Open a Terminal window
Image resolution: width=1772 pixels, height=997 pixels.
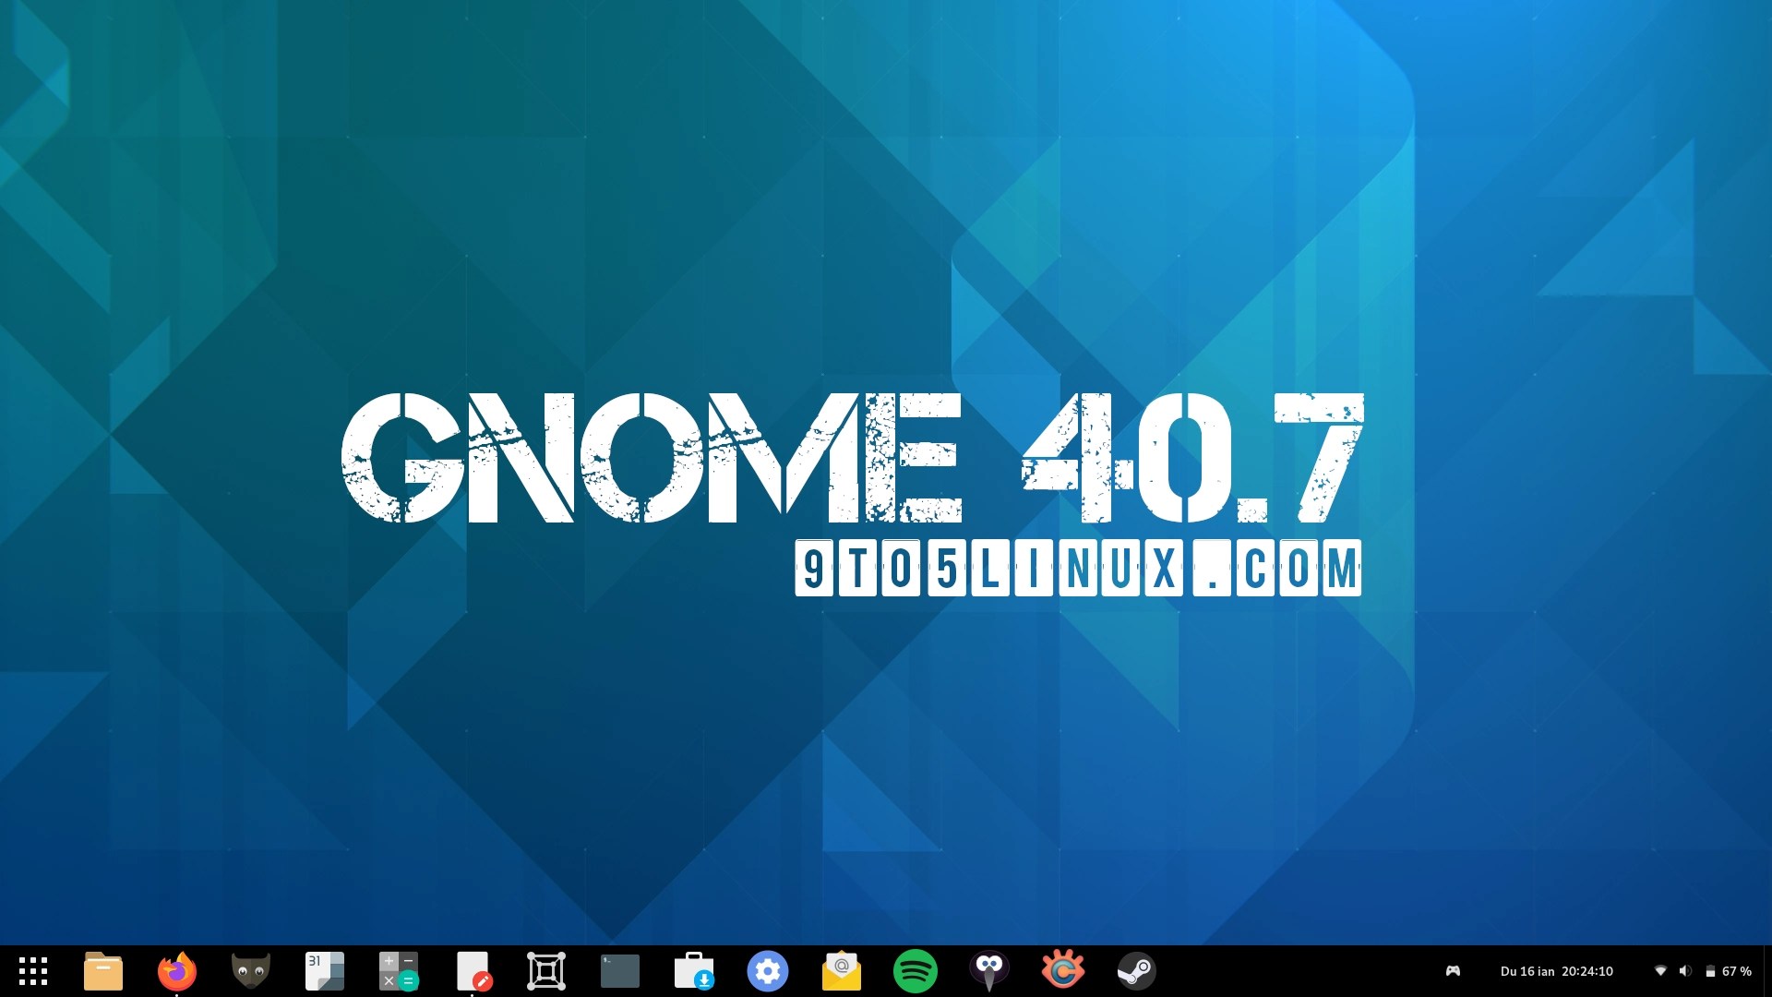(619, 971)
